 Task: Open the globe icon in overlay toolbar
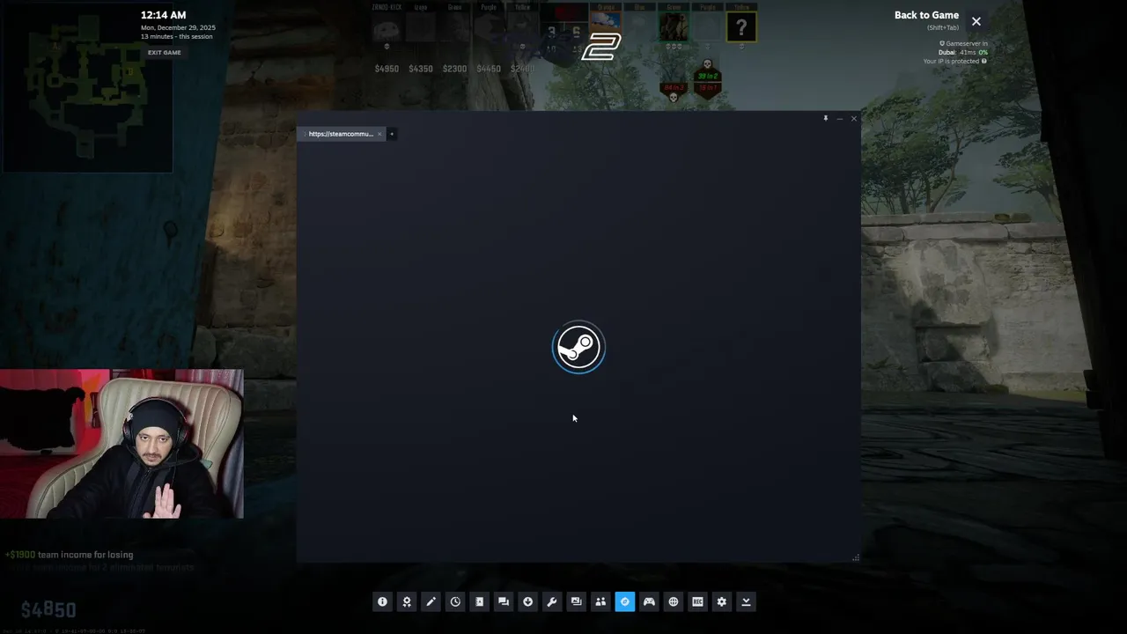tap(674, 601)
